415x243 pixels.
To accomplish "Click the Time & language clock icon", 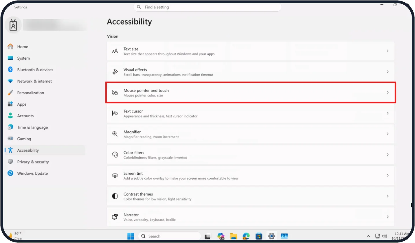I will pyautogui.click(x=10, y=127).
